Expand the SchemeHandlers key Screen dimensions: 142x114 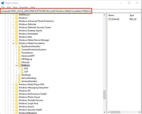tap(16, 81)
